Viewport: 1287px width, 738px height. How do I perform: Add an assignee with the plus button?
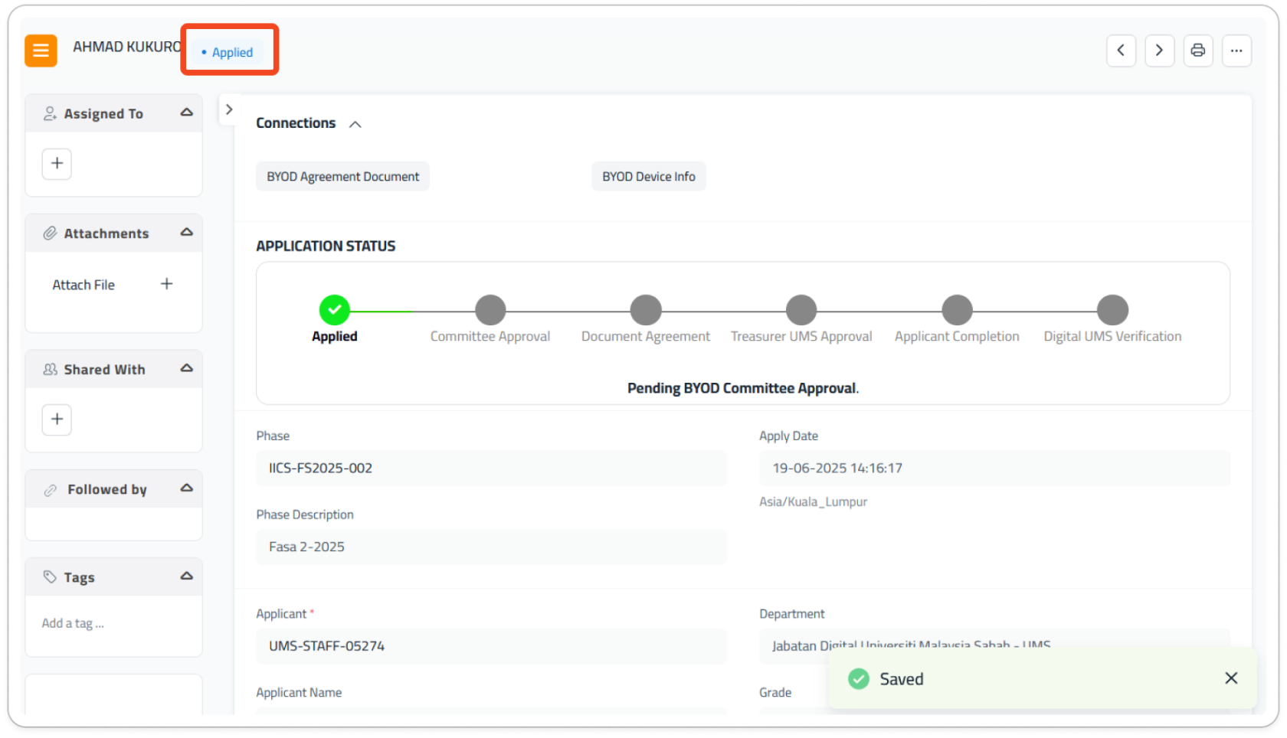pyautogui.click(x=57, y=163)
